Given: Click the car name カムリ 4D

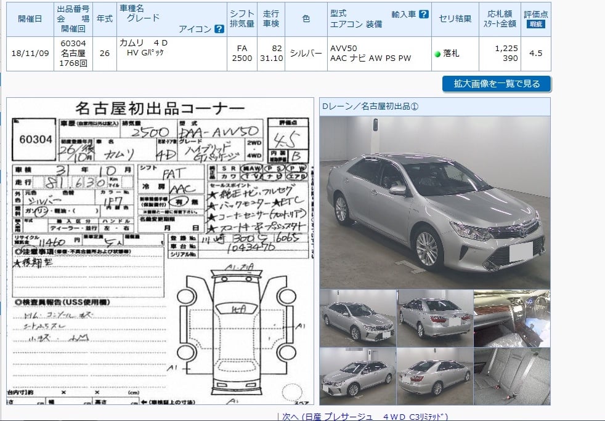Looking at the screenshot, I should pos(144,42).
